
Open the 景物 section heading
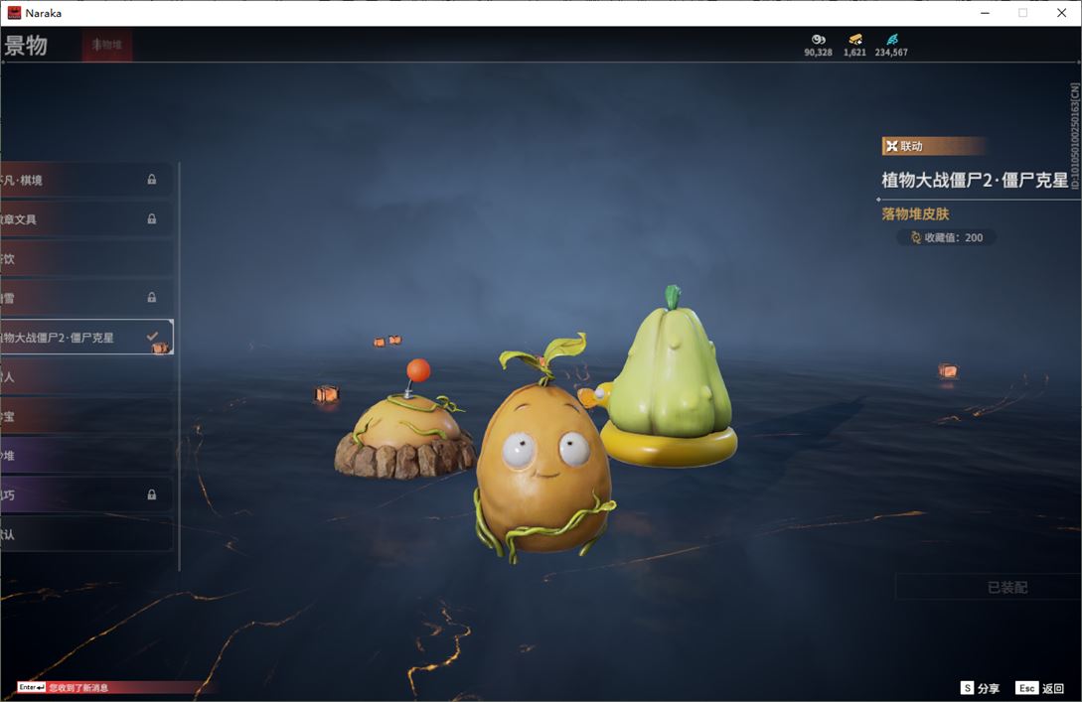[26, 46]
